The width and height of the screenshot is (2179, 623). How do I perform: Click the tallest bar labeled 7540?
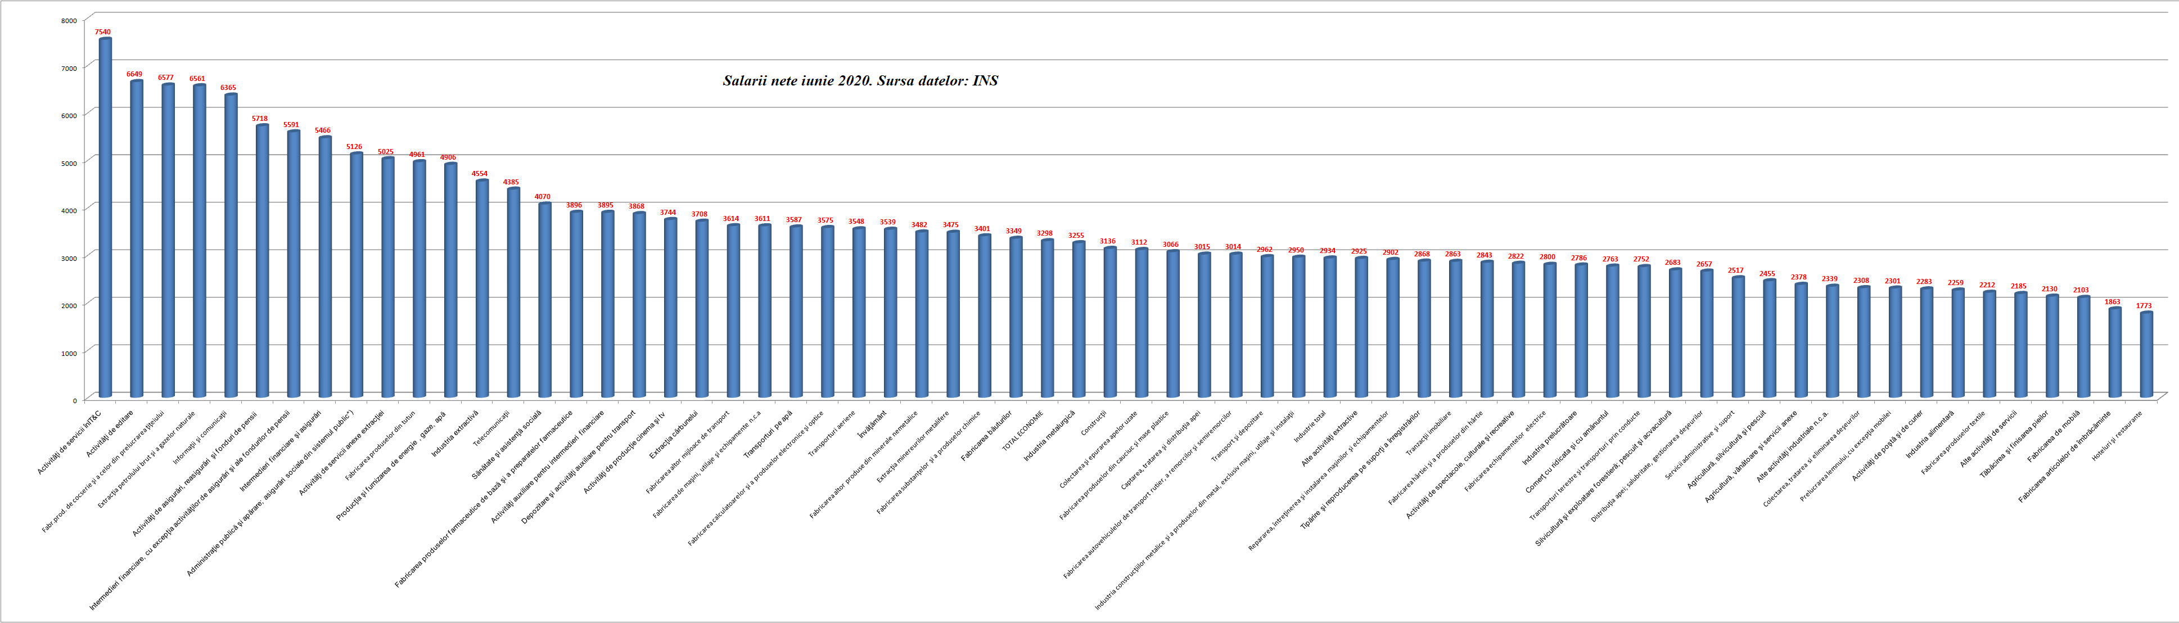[x=105, y=217]
